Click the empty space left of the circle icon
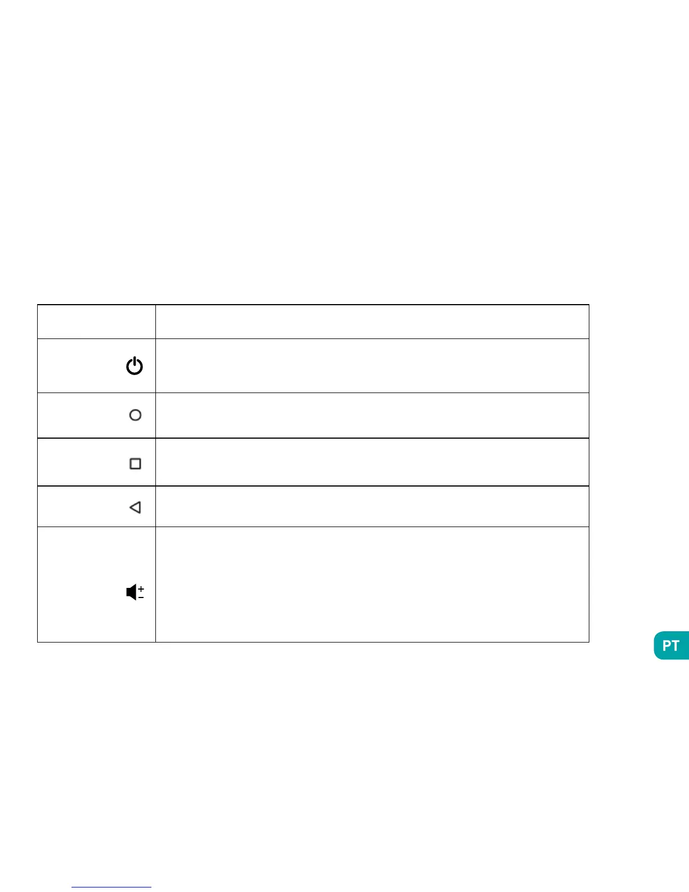The height and width of the screenshot is (892, 689). coord(79,415)
